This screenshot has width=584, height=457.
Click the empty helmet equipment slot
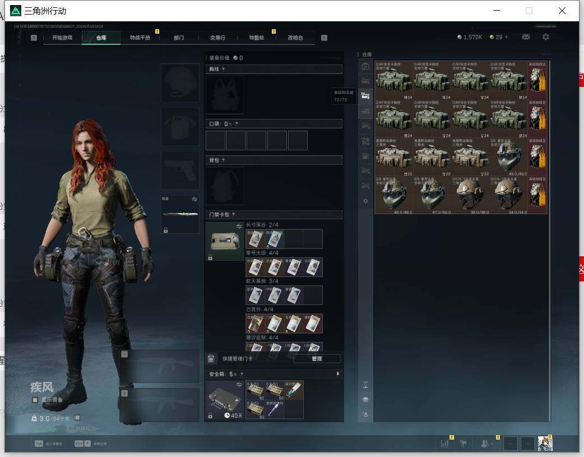[180, 82]
